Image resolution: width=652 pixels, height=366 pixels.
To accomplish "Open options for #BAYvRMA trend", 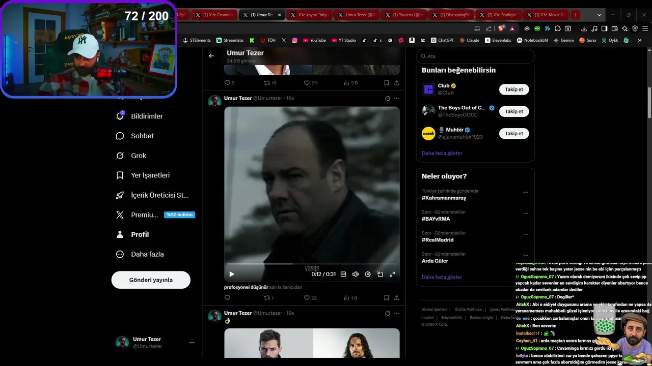I will pyautogui.click(x=526, y=213).
